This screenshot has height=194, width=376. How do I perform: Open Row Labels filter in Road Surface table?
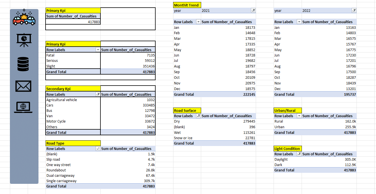tap(198, 116)
